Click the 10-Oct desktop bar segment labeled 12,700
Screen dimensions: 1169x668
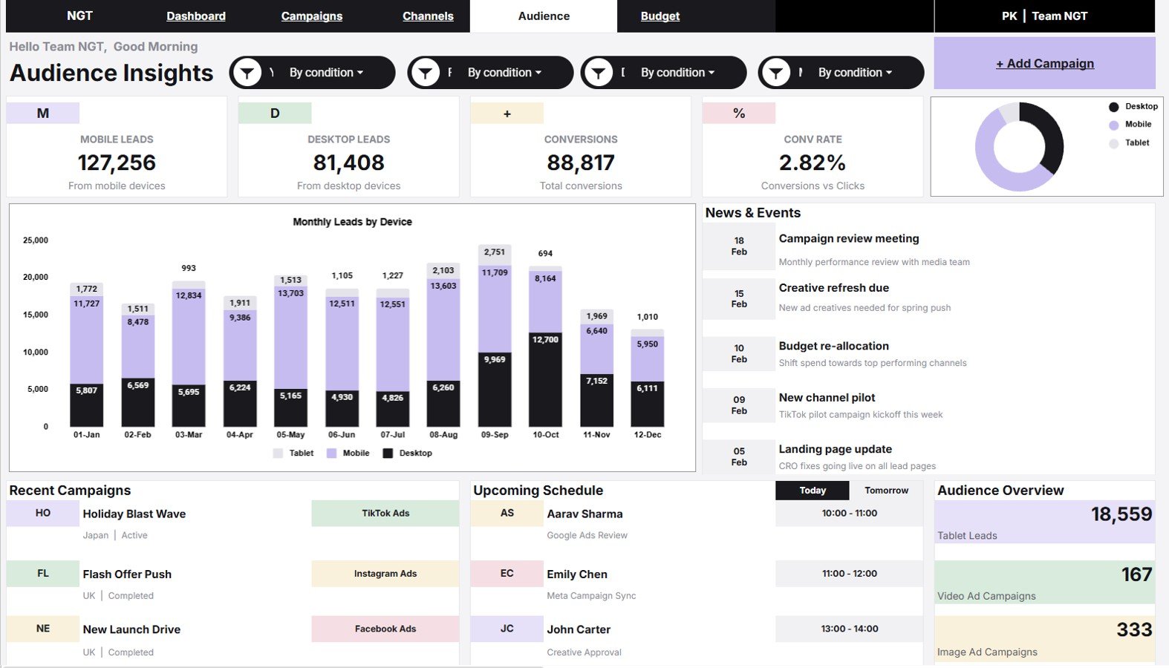545,379
